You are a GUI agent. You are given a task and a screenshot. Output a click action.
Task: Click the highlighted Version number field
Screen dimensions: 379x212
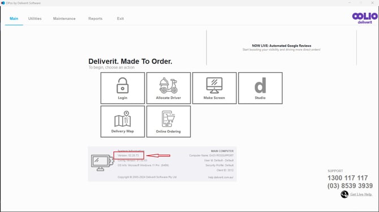pos(128,156)
